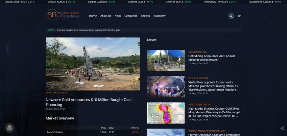Click the green NEWS ticker label

(x=51, y=30)
